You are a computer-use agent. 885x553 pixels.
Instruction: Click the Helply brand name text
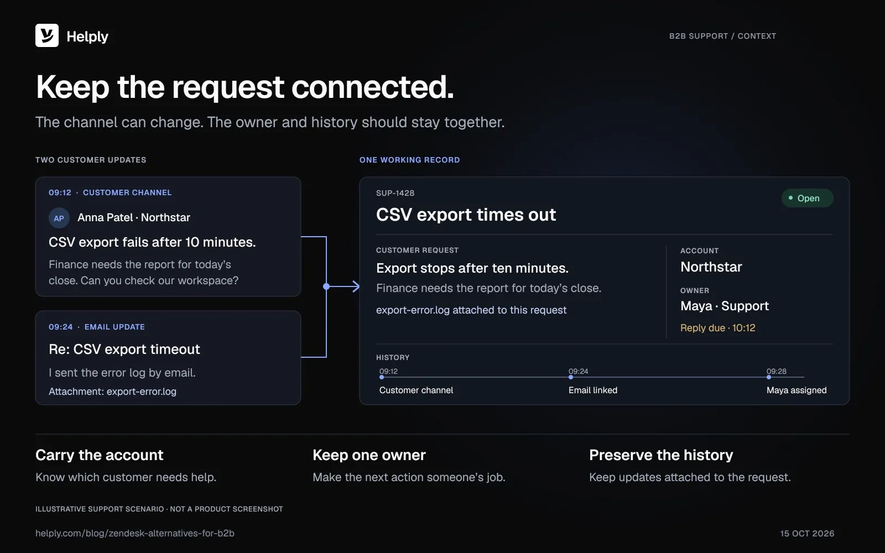click(x=87, y=36)
